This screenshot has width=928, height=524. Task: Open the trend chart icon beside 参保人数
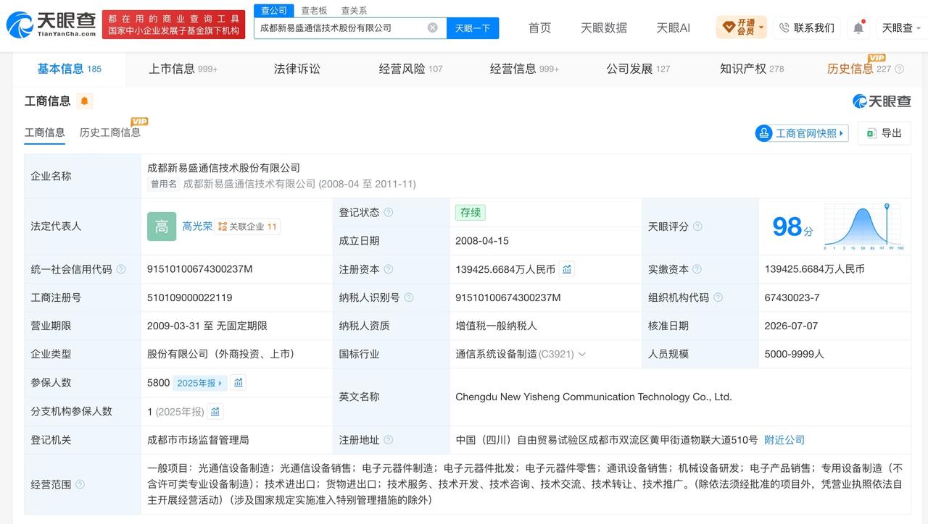pos(239,383)
